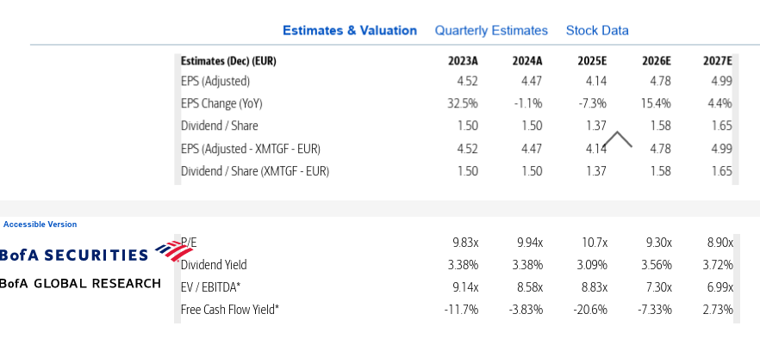Select the 2023A column header
The image size is (760, 357).
pyautogui.click(x=463, y=61)
